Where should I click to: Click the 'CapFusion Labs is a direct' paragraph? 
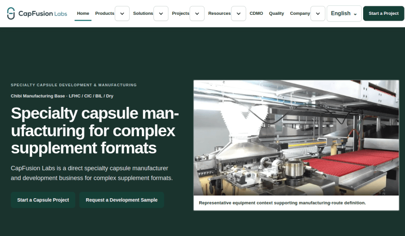[92, 173]
